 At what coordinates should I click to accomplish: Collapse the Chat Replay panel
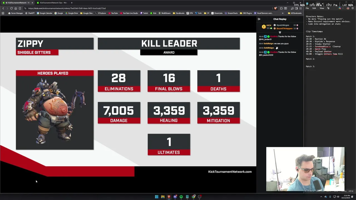[259, 19]
